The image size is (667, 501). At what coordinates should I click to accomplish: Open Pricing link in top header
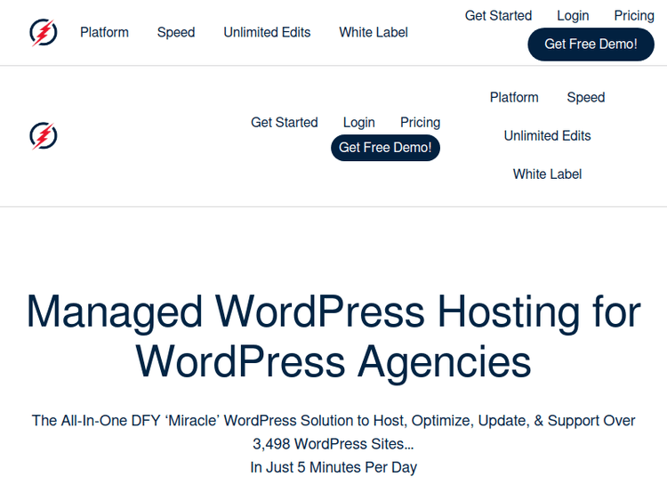point(634,16)
